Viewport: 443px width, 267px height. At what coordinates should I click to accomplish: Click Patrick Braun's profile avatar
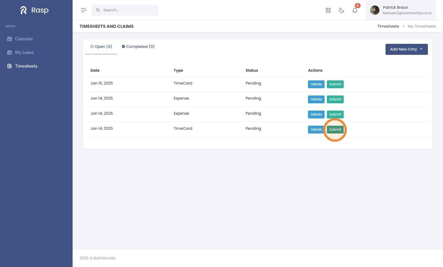tap(374, 10)
